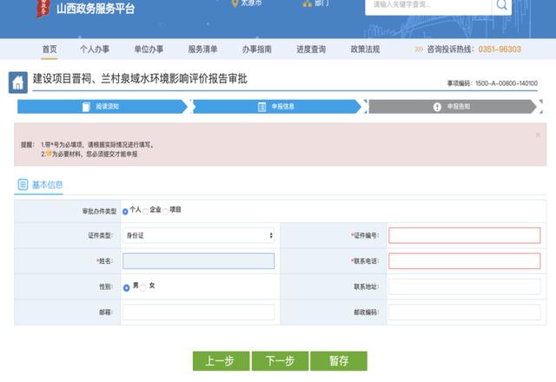Open the 个人办事 menu item

95,49
